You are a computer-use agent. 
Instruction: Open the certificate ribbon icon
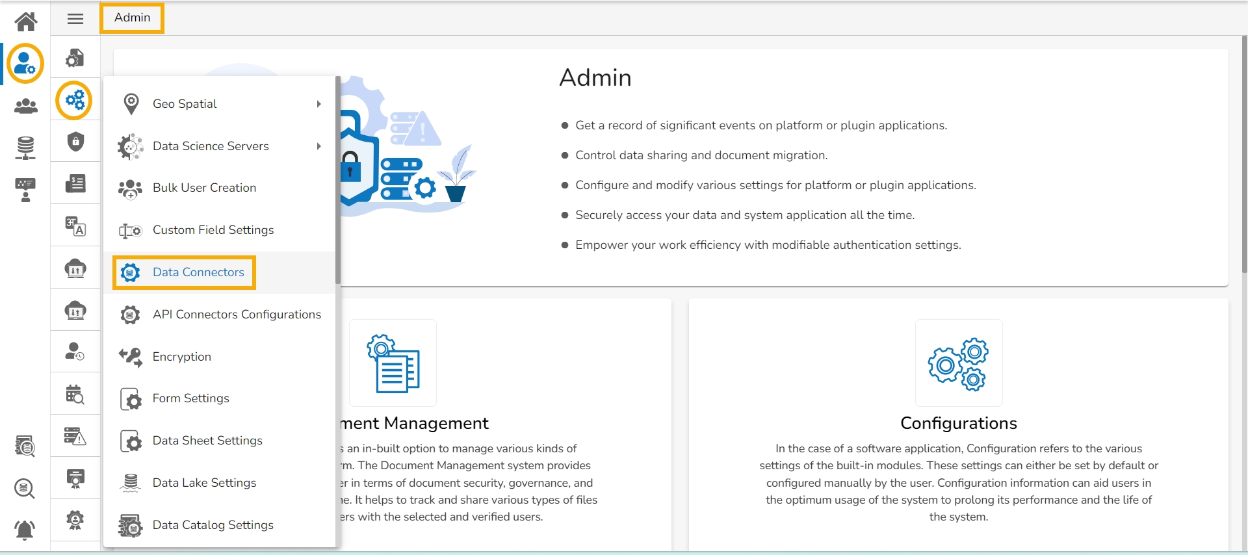pyautogui.click(x=75, y=478)
